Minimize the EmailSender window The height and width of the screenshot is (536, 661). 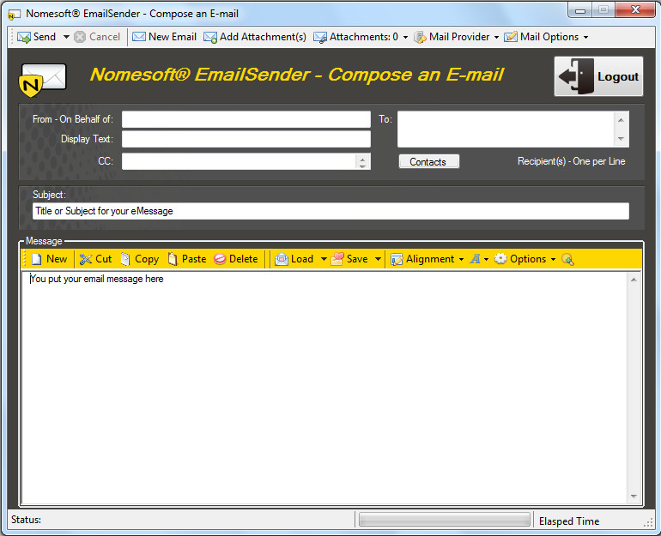tap(580, 10)
